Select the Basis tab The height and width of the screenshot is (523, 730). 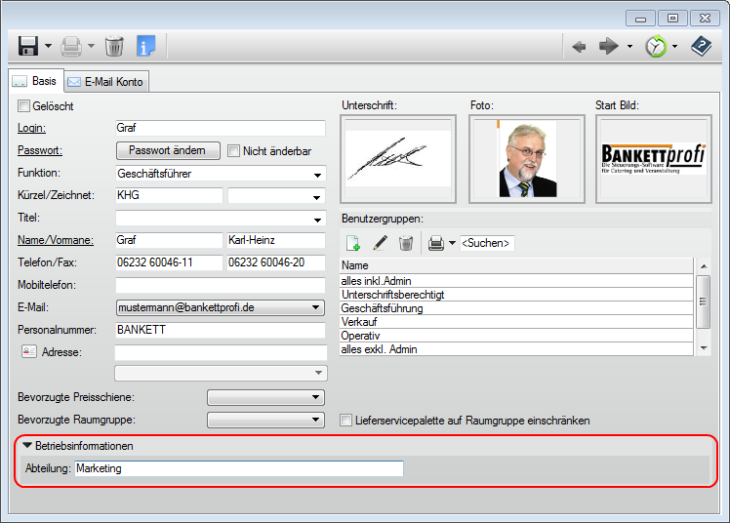pyautogui.click(x=35, y=82)
